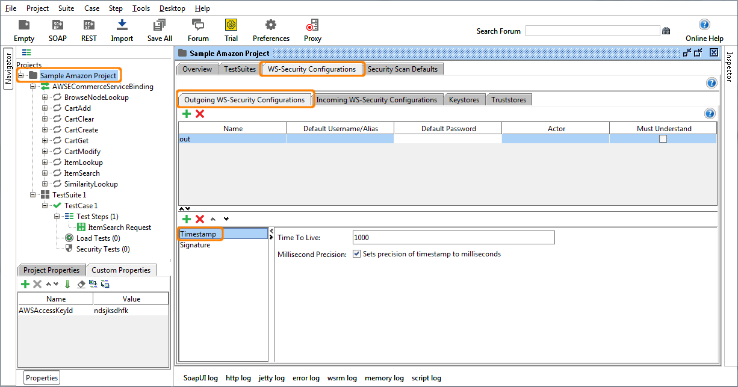738x387 pixels.
Task: Switch to Security Scan Defaults tab
Action: pyautogui.click(x=403, y=69)
